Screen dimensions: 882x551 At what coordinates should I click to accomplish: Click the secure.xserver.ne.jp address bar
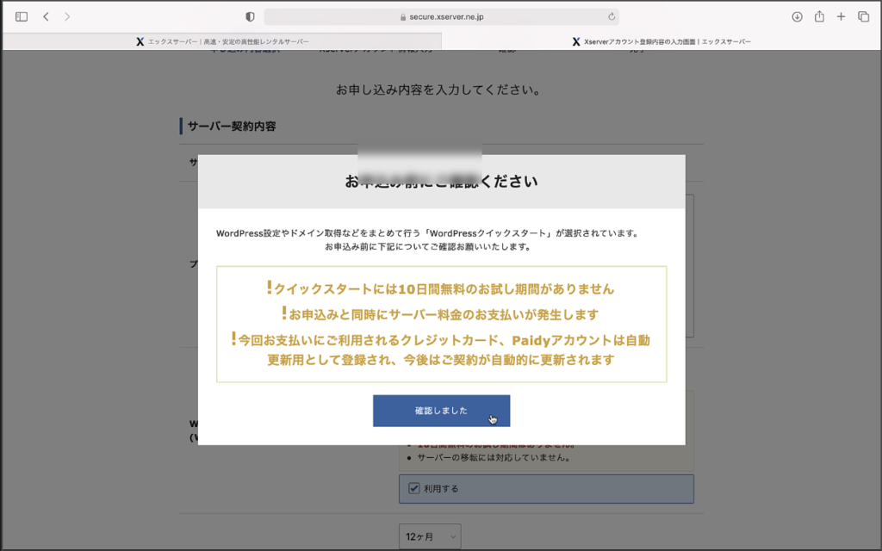click(x=442, y=17)
